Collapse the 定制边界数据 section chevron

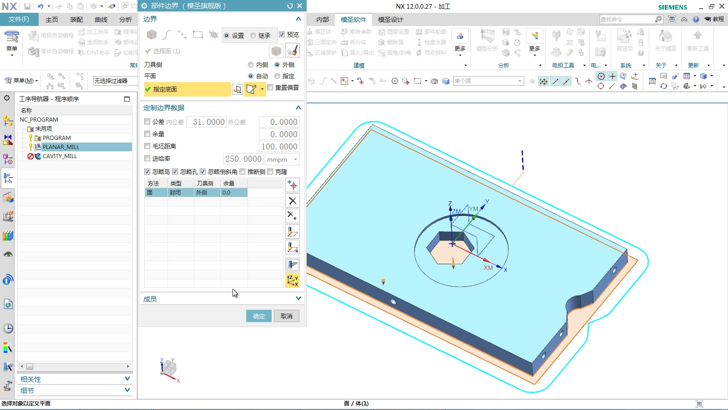[x=298, y=108]
